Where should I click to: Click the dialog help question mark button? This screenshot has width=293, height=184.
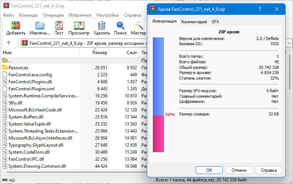(x=260, y=9)
